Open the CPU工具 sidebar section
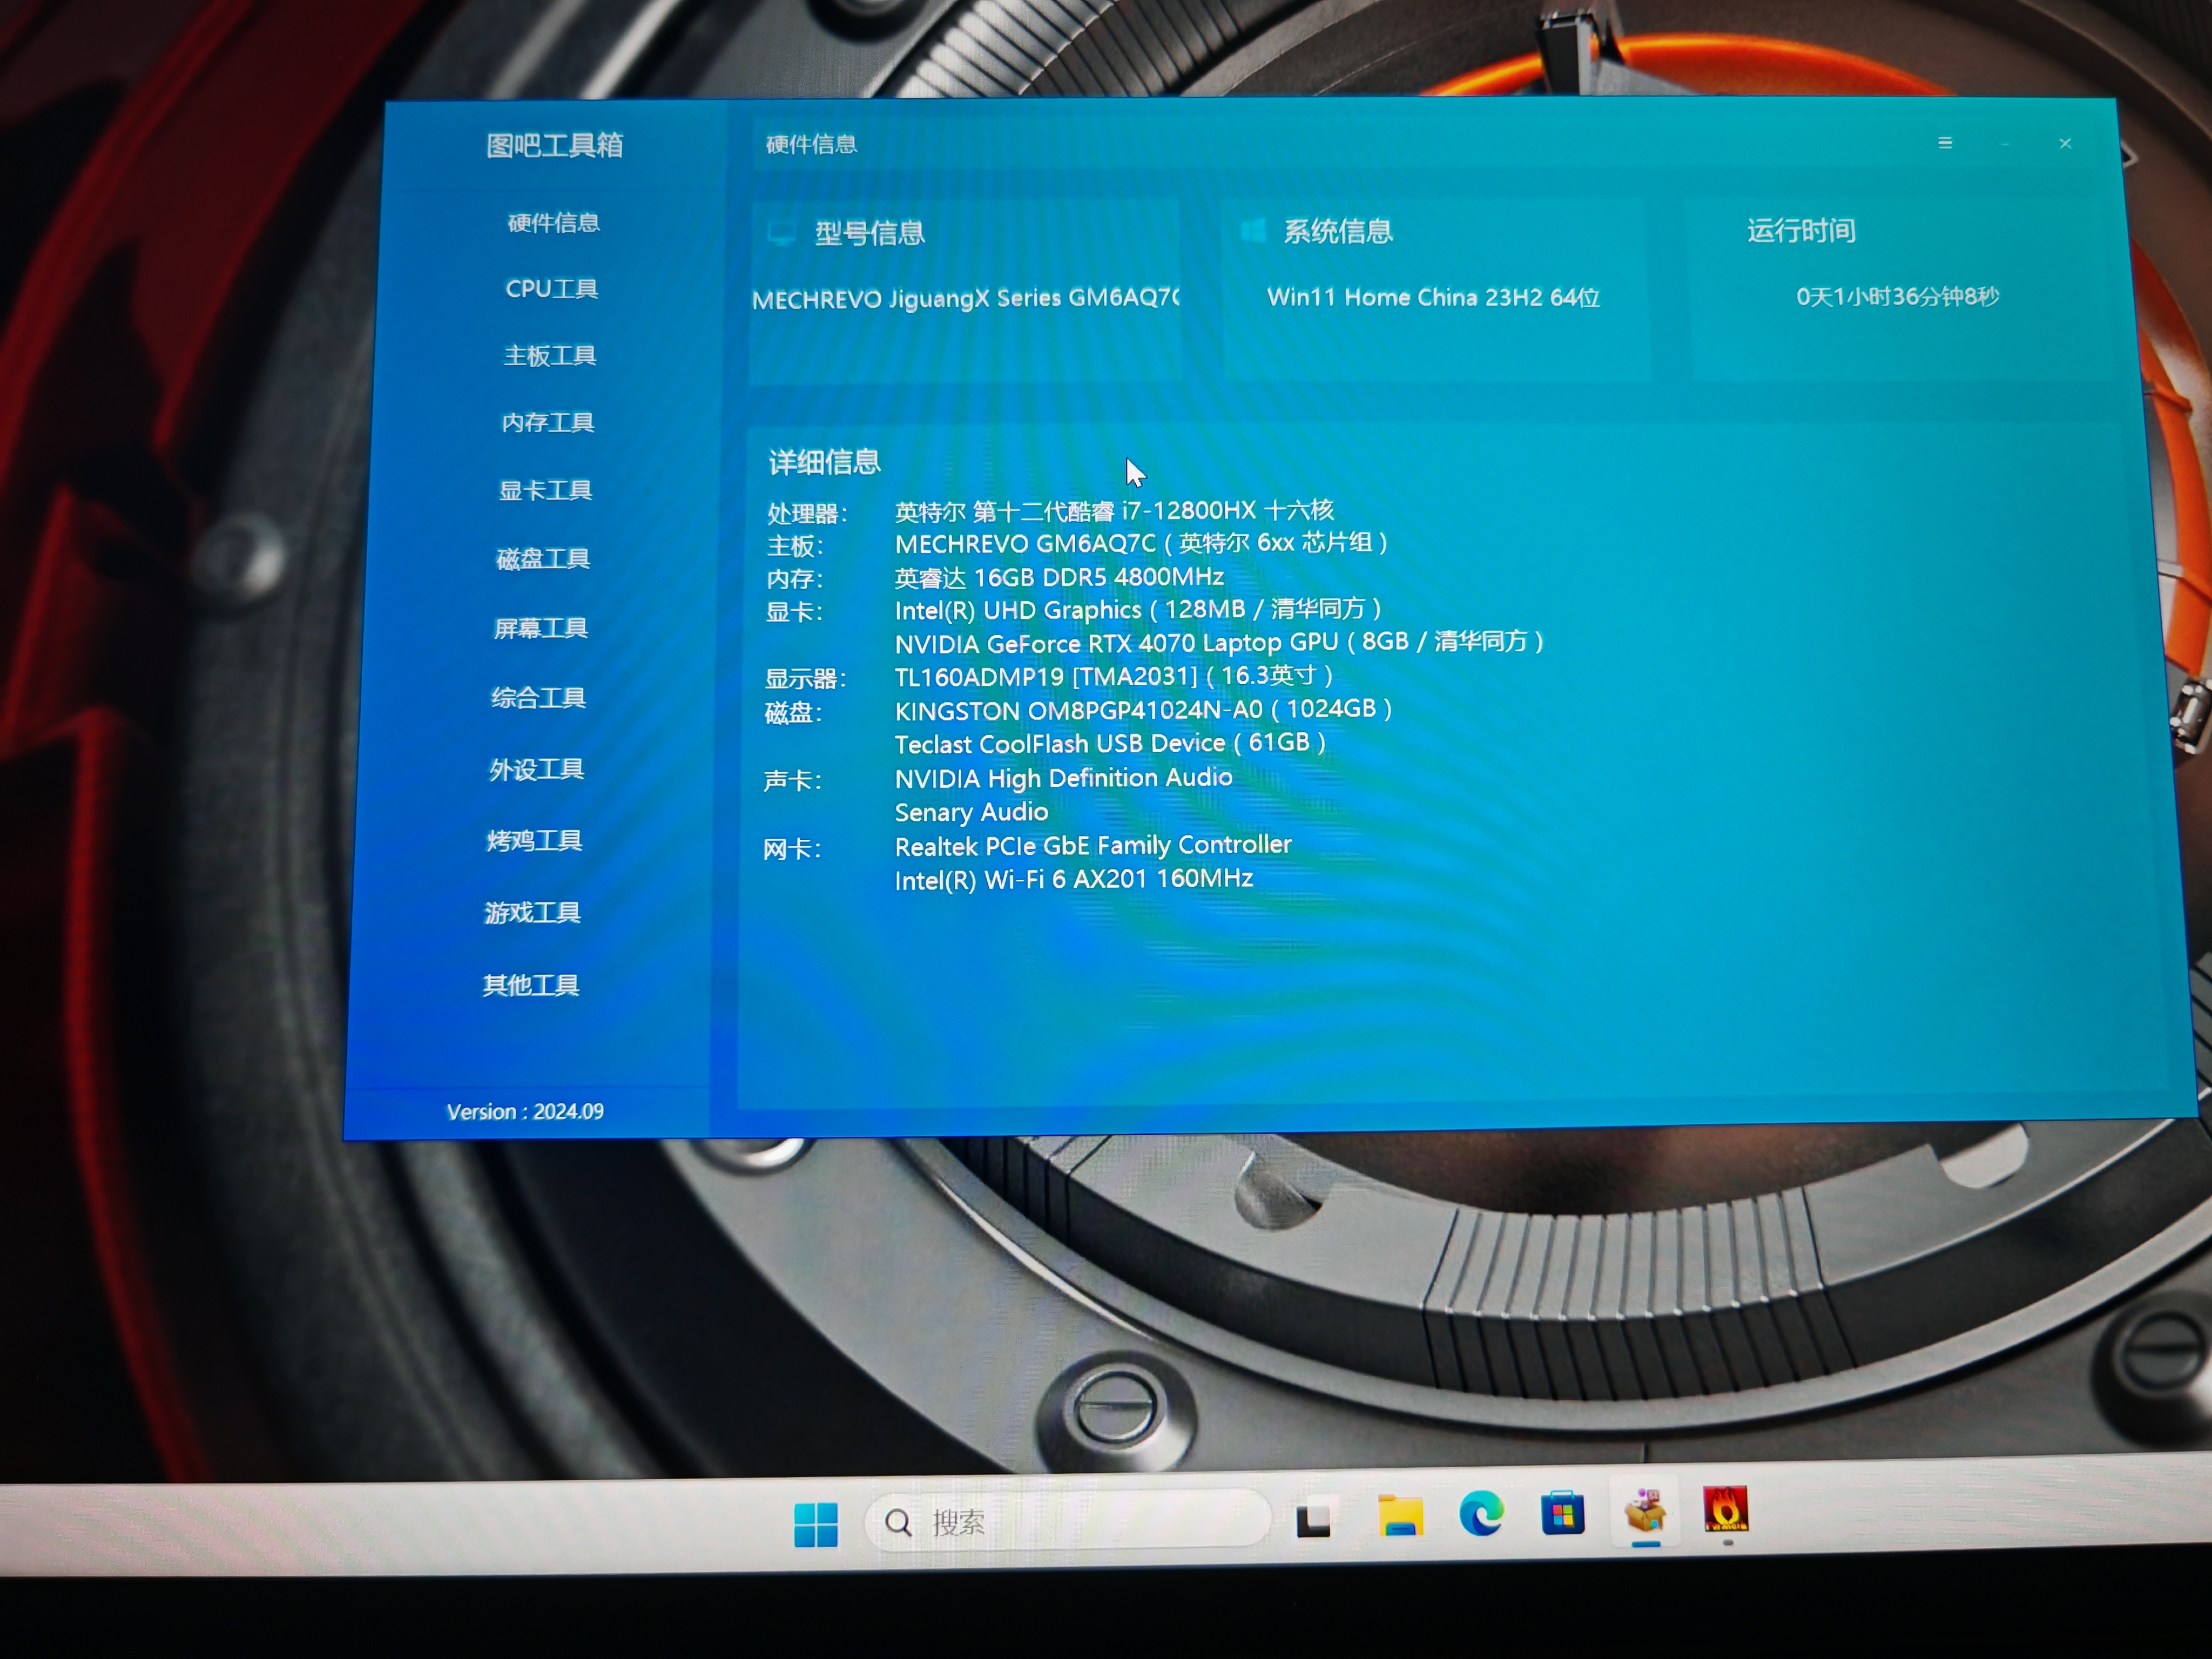 551,288
